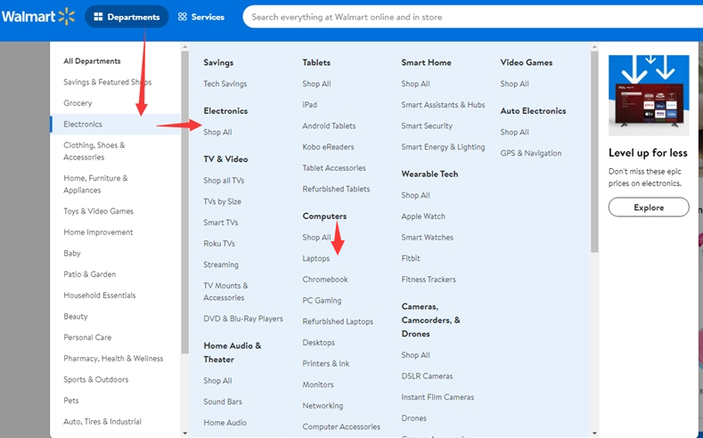The height and width of the screenshot is (438, 703).
Task: Select Grocery department
Action: click(x=78, y=103)
